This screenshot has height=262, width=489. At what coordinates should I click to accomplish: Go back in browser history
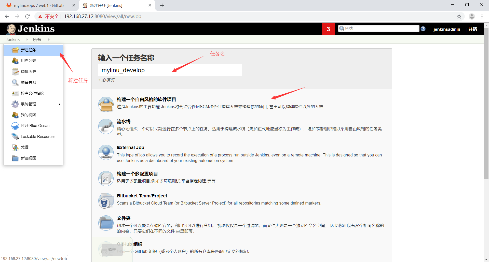click(x=7, y=17)
